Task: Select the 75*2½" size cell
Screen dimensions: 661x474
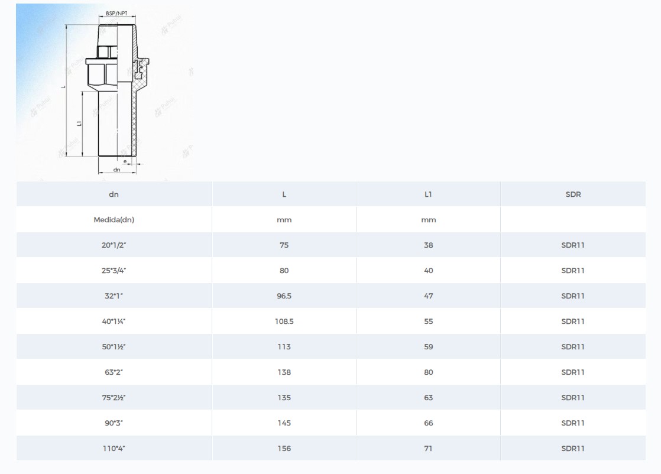Action: (114, 397)
